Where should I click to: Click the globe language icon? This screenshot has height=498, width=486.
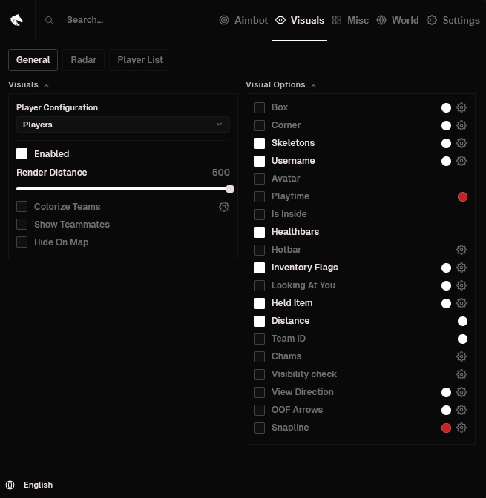pyautogui.click(x=10, y=485)
